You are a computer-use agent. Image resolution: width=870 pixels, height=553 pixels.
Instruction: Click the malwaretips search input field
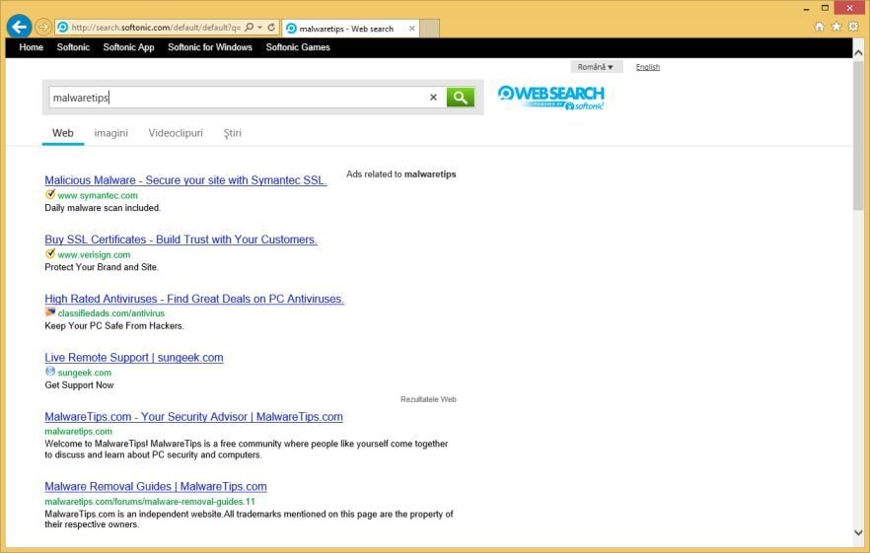tap(238, 98)
